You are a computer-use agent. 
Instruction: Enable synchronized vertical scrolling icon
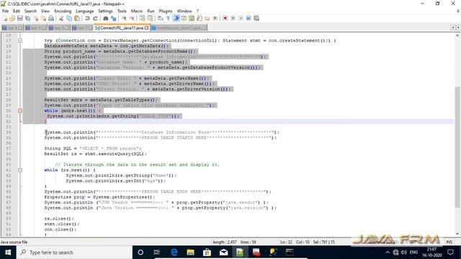[x=142, y=18]
